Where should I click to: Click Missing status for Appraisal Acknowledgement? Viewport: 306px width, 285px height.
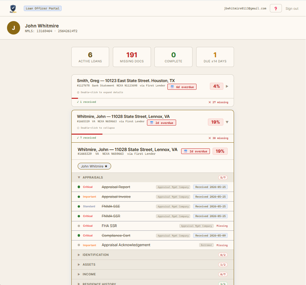(222, 245)
